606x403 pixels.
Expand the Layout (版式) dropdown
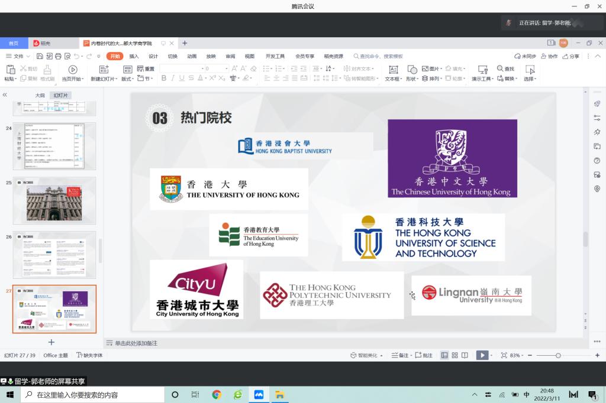click(x=133, y=79)
